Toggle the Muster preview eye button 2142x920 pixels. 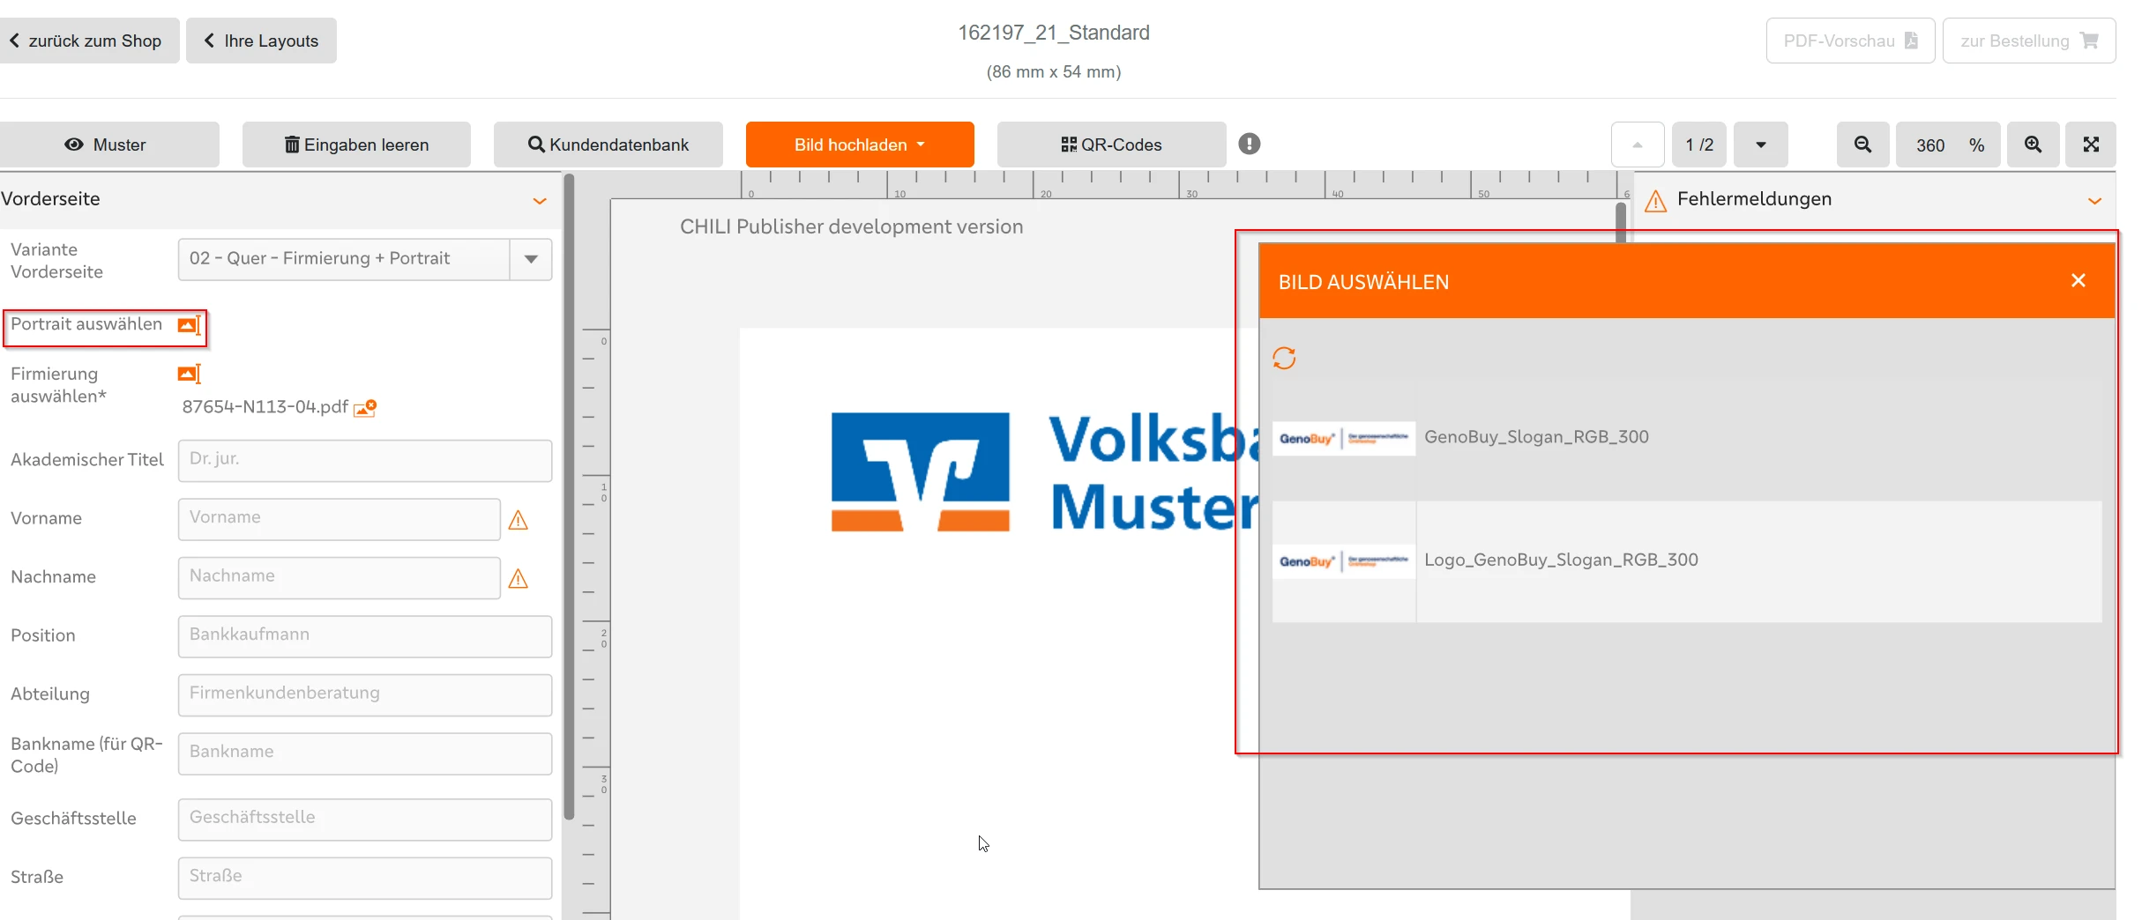click(x=106, y=145)
